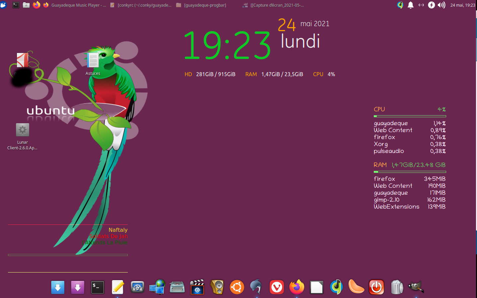Screen dimensions: 477x298
Task: Launch Vivaldi browser from the dock
Action: [277, 287]
